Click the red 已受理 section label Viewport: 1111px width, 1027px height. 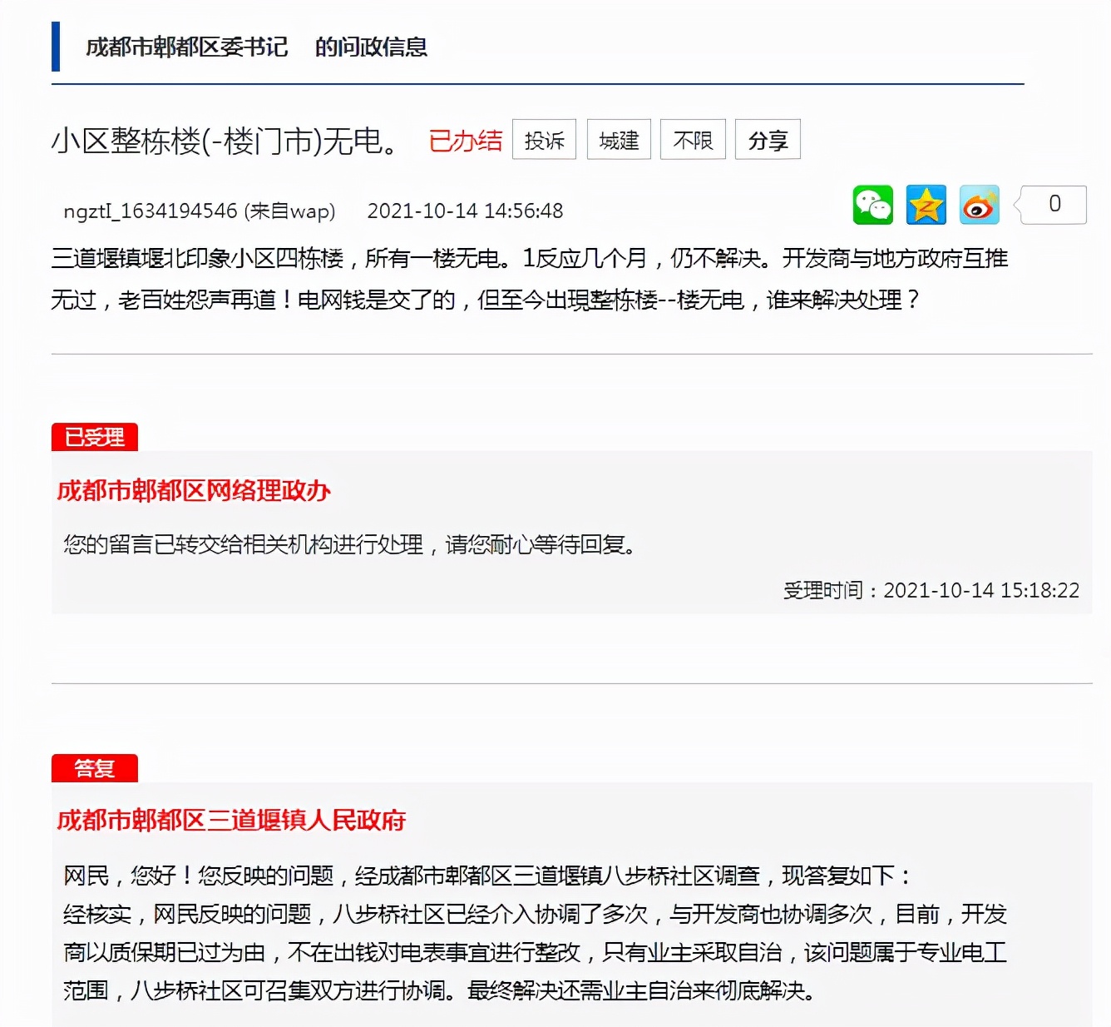pos(95,435)
